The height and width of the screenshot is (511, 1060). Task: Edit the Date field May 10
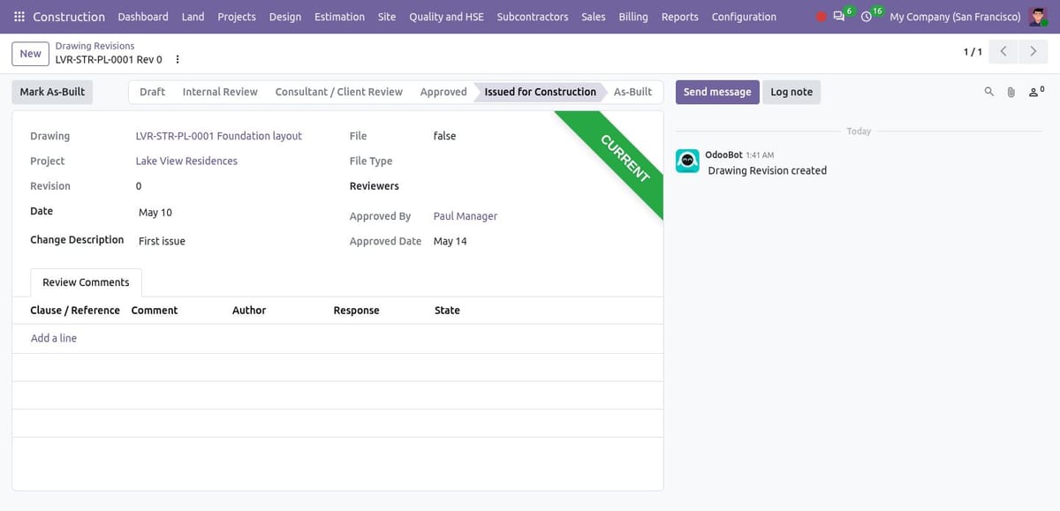[x=233, y=213]
